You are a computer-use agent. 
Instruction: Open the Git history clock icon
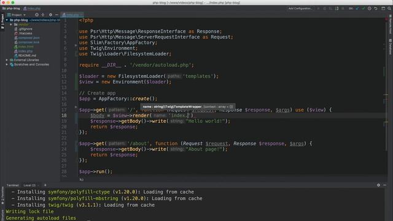370,9
